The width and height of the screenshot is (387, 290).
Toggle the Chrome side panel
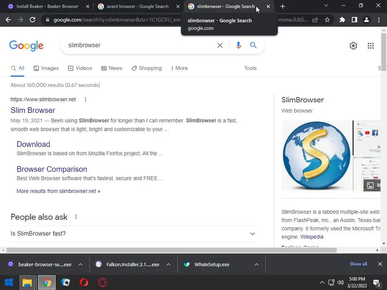354,20
